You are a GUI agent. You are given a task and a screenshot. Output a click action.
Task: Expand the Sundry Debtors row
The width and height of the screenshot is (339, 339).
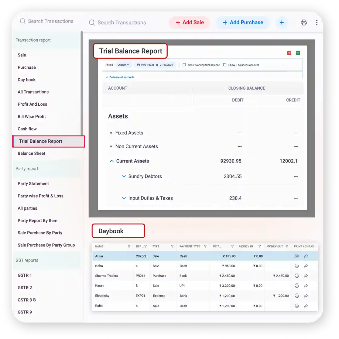click(x=124, y=176)
